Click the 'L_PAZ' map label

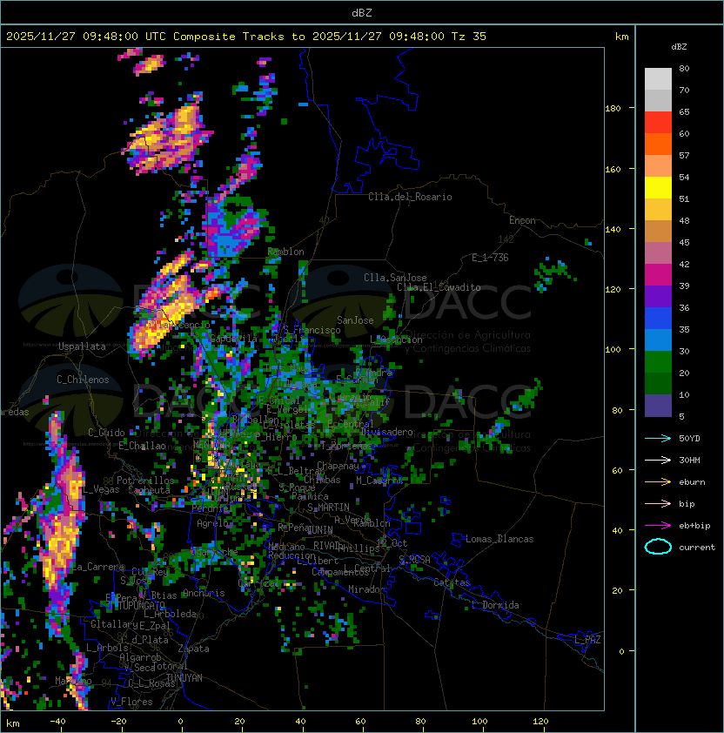pos(587,640)
